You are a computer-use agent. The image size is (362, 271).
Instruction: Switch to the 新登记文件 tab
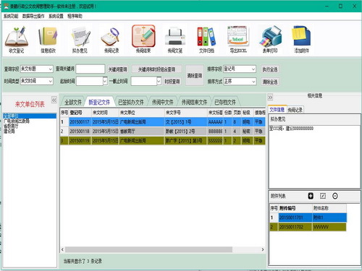99,102
